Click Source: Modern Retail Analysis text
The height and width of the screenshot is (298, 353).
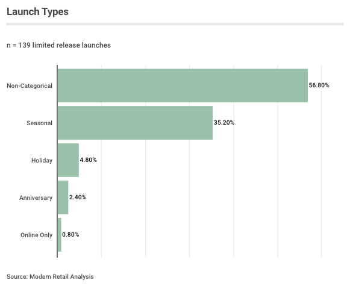pos(50,277)
